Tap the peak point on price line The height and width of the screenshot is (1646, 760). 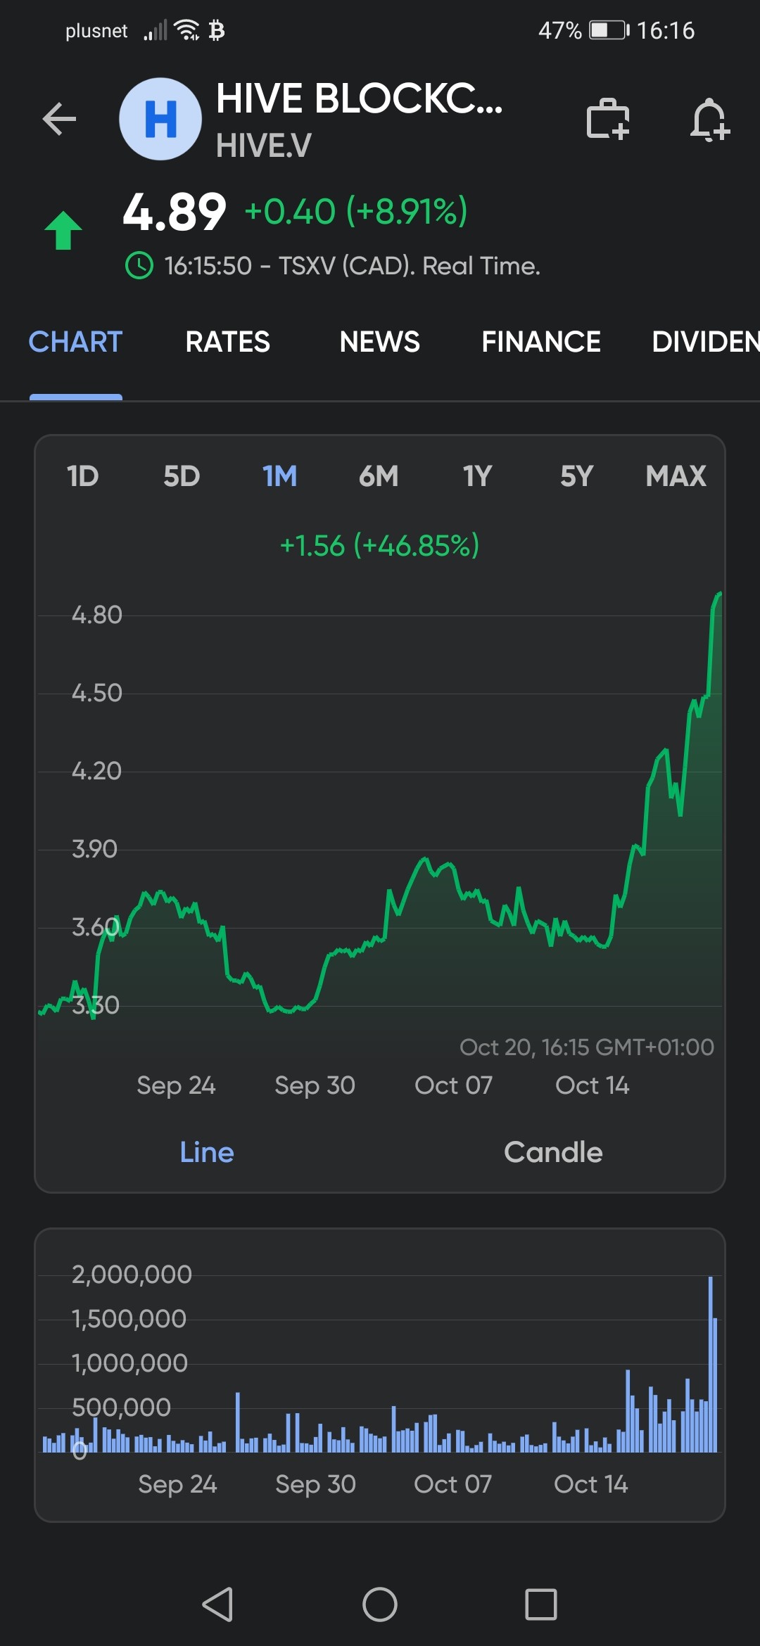point(719,594)
